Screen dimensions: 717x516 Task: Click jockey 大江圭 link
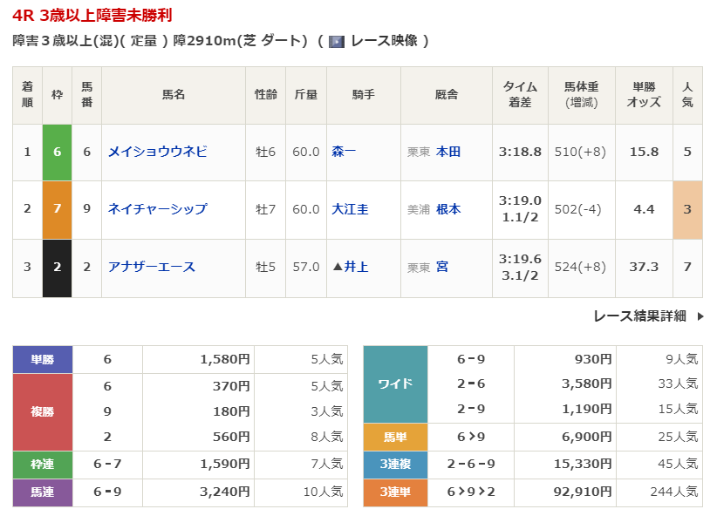coord(350,209)
